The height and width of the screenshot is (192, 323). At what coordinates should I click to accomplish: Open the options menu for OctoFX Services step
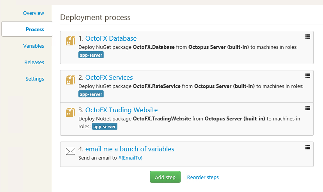307,75
